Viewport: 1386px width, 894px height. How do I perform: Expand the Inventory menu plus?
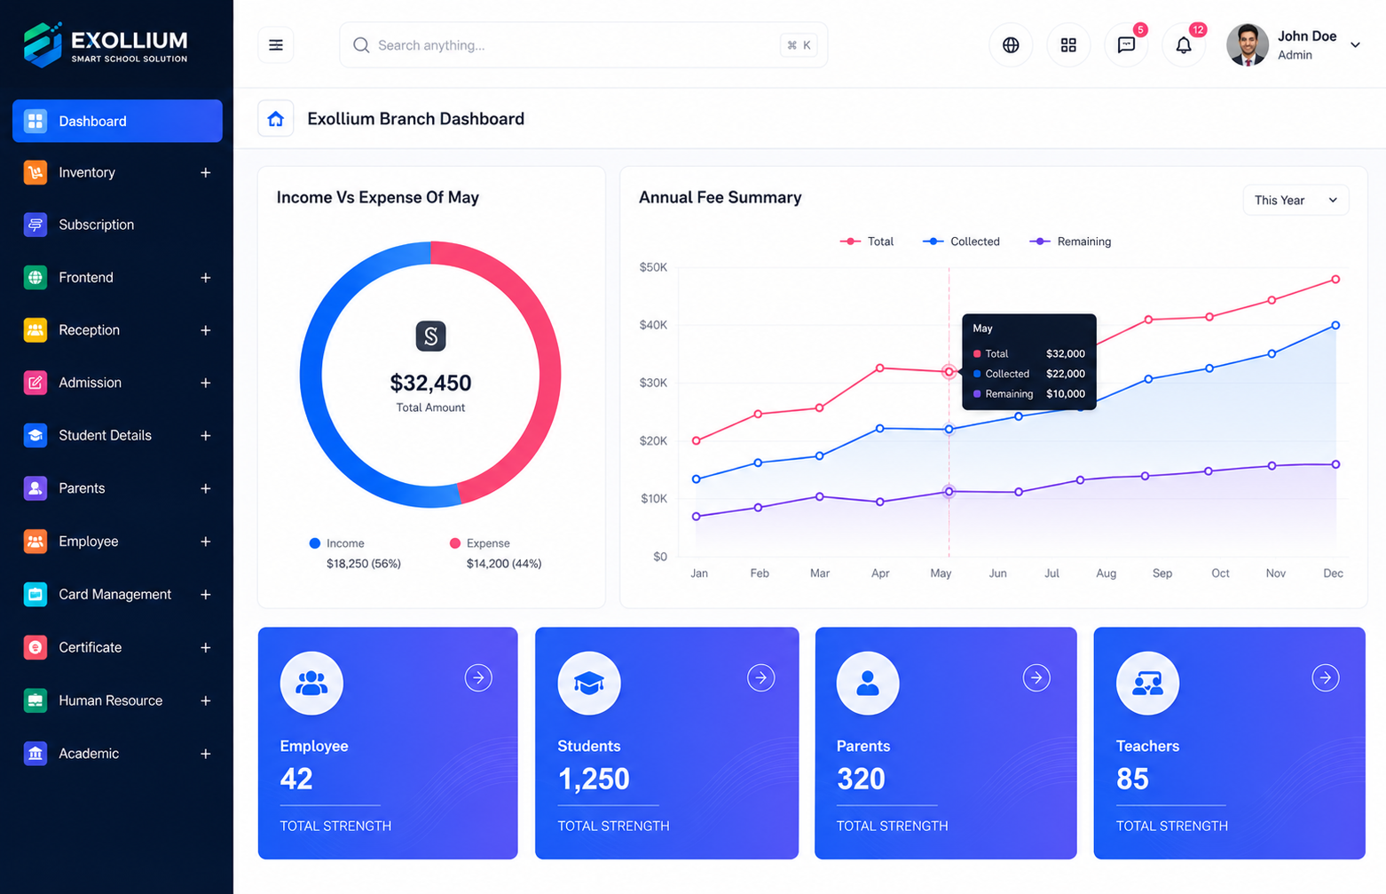(205, 172)
